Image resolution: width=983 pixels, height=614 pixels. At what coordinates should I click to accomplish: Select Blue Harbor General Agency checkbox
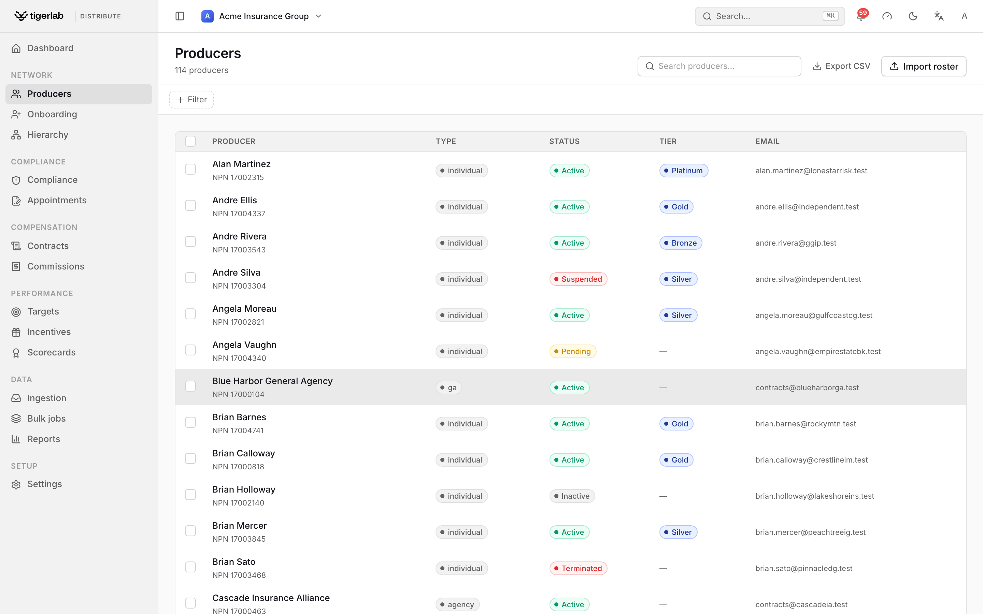point(190,386)
